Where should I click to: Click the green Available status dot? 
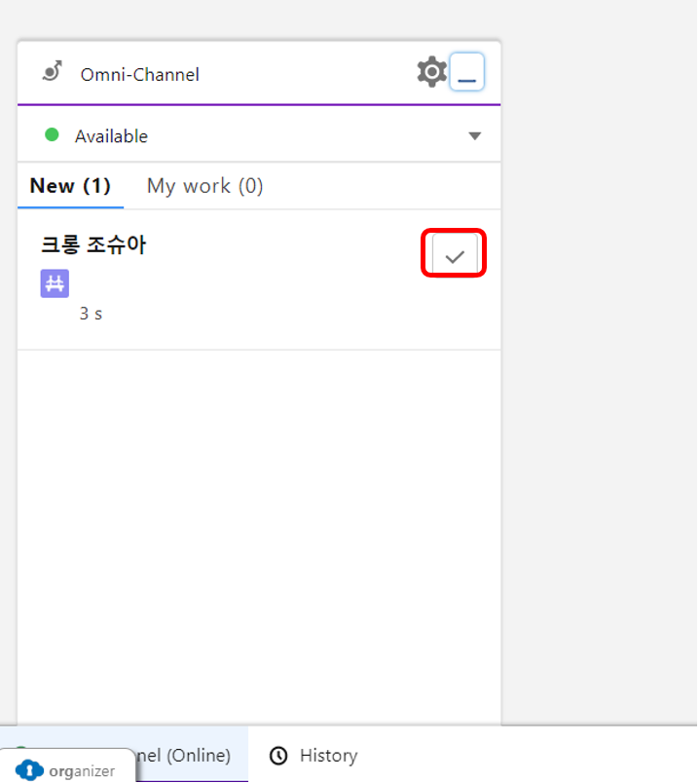[52, 135]
